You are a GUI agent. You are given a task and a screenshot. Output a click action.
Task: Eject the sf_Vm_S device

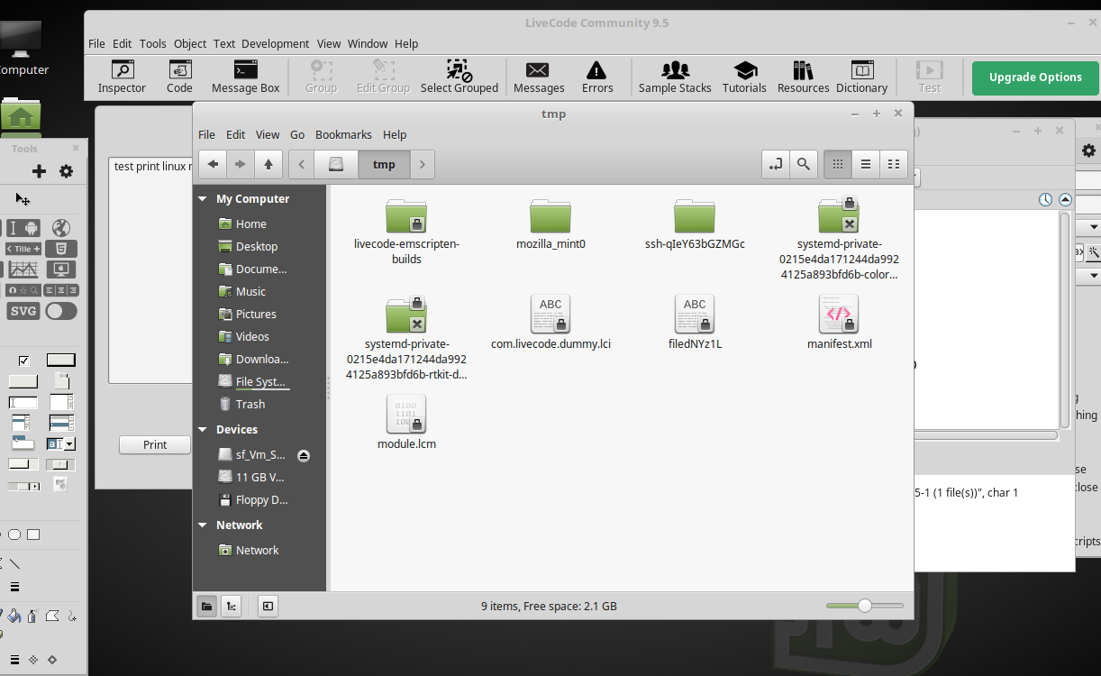(304, 455)
